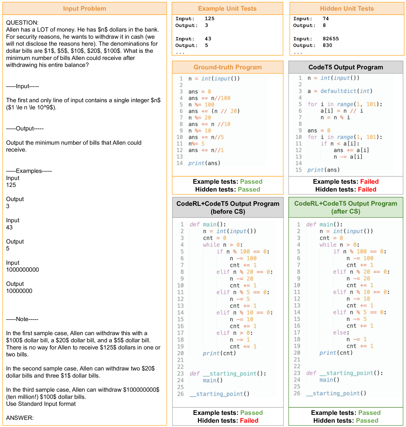The image size is (406, 427).
Task: Click "n -= a[i]" code line
Action: [x=348, y=157]
